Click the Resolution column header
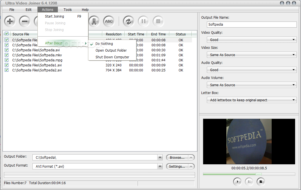The width and height of the screenshot is (301, 190). [x=114, y=34]
